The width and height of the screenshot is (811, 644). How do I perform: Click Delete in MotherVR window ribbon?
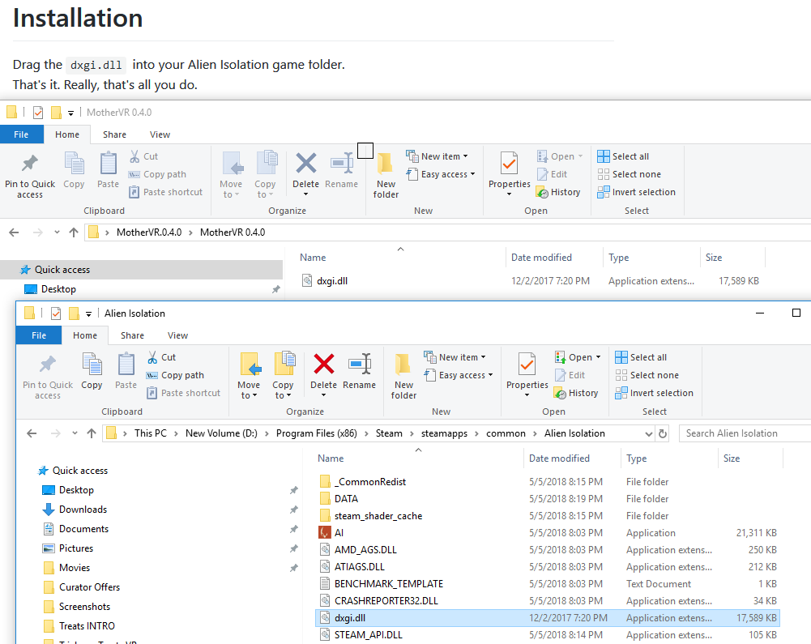click(x=305, y=173)
